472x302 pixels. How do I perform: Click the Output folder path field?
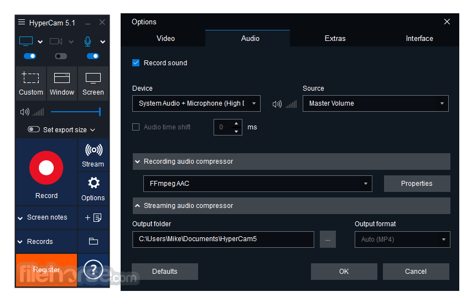click(x=223, y=239)
